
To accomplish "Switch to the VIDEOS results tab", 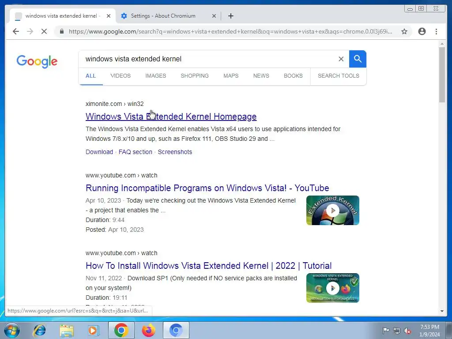I will click(121, 76).
